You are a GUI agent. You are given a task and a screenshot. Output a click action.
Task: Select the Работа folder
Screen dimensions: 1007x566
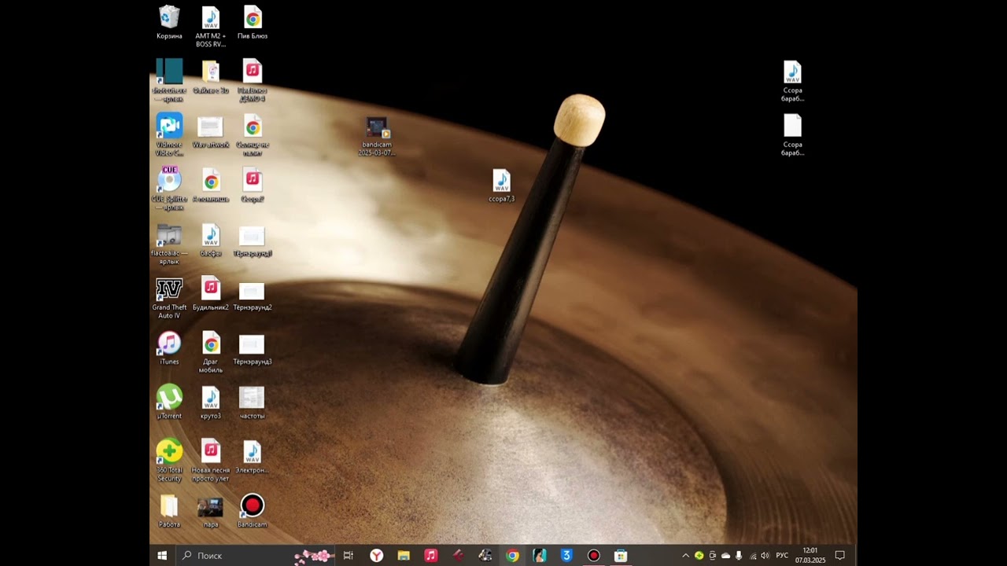click(x=169, y=510)
